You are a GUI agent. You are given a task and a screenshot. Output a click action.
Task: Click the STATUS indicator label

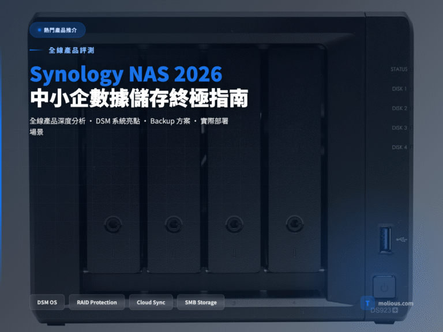[x=399, y=69]
